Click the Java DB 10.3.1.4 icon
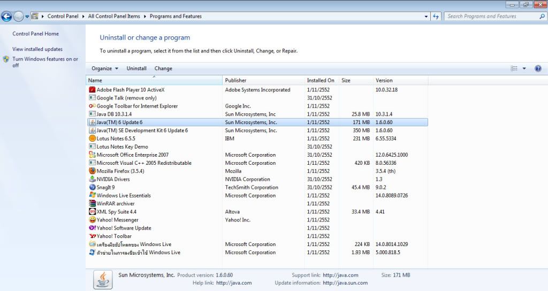The image size is (548, 291). click(x=92, y=114)
